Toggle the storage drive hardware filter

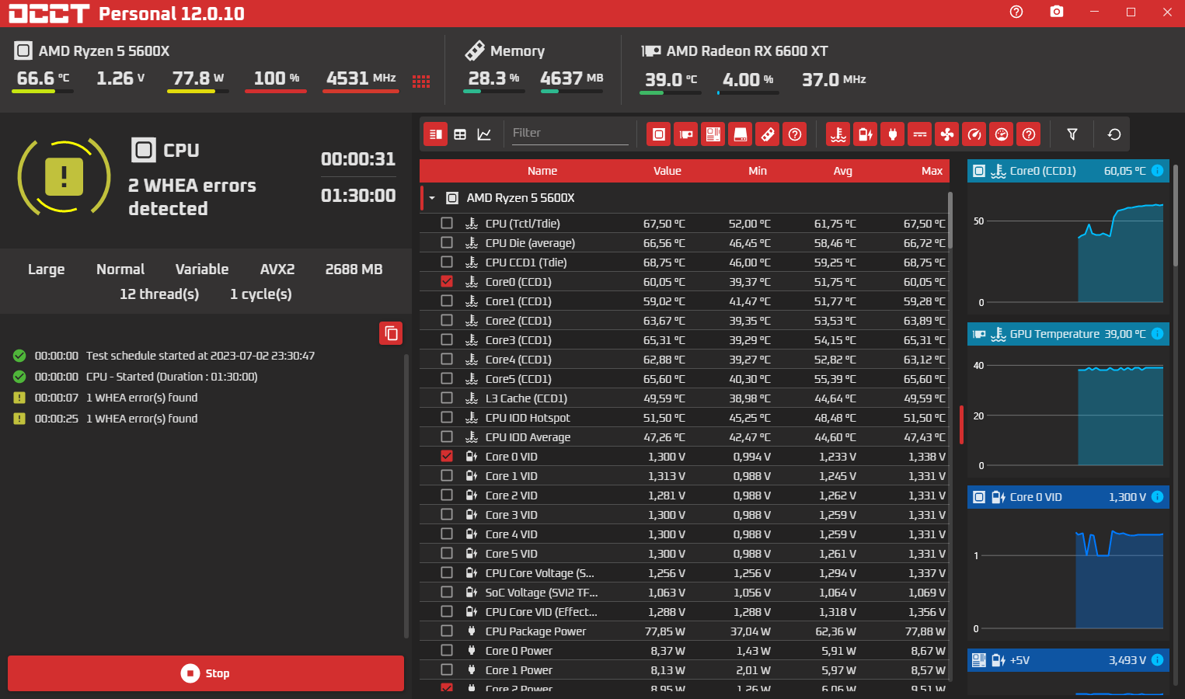741,134
